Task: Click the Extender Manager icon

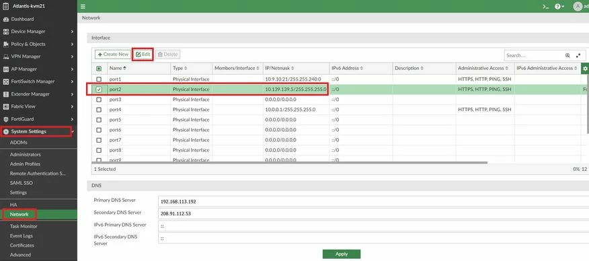Action: click(5, 94)
